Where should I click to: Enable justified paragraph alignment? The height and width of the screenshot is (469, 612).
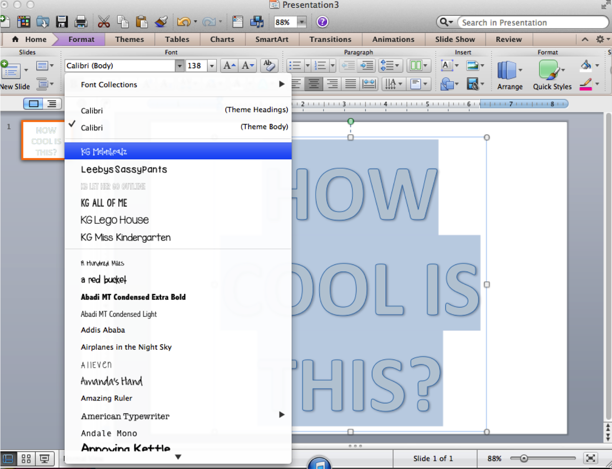350,84
